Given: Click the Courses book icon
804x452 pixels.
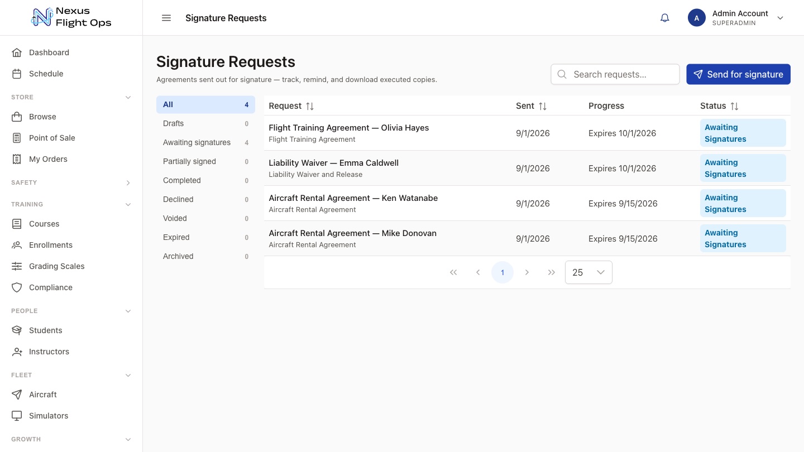Looking at the screenshot, I should point(17,224).
